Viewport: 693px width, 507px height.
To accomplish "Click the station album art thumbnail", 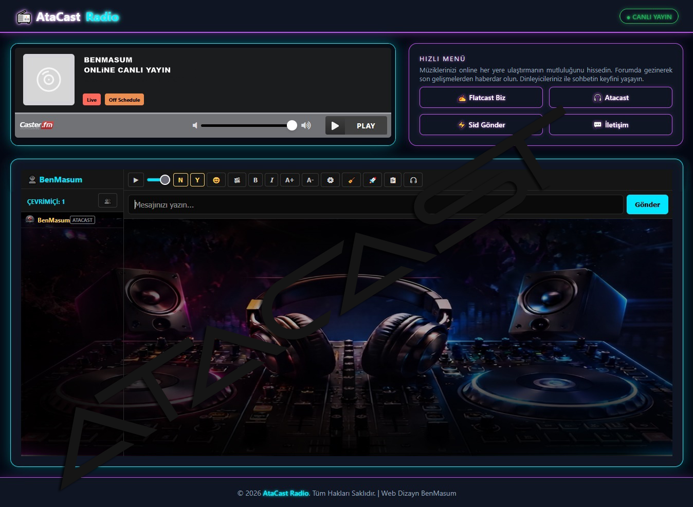I will [x=49, y=80].
